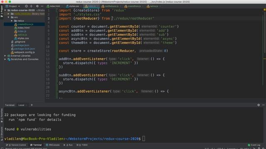Click the External Libraries icon
This screenshot has height=149, width=266.
tap(9, 56)
